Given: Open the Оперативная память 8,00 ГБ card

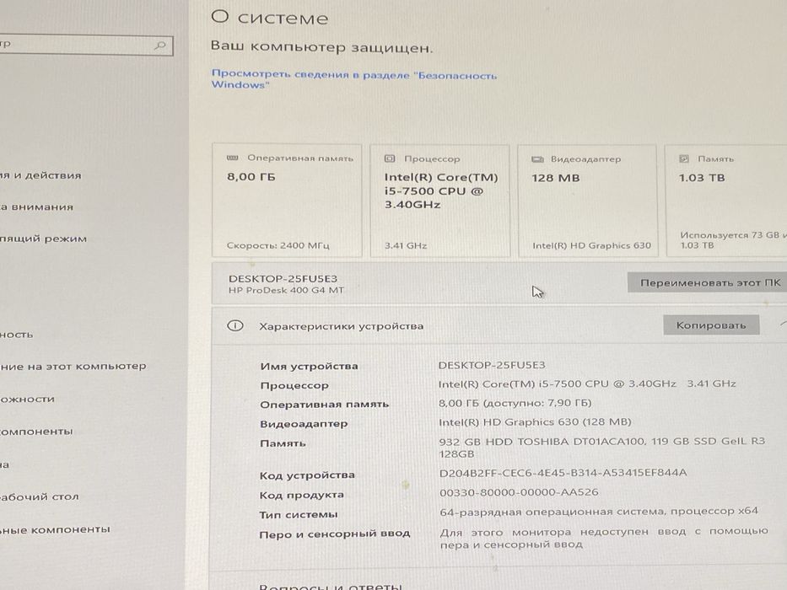Looking at the screenshot, I should point(287,201).
